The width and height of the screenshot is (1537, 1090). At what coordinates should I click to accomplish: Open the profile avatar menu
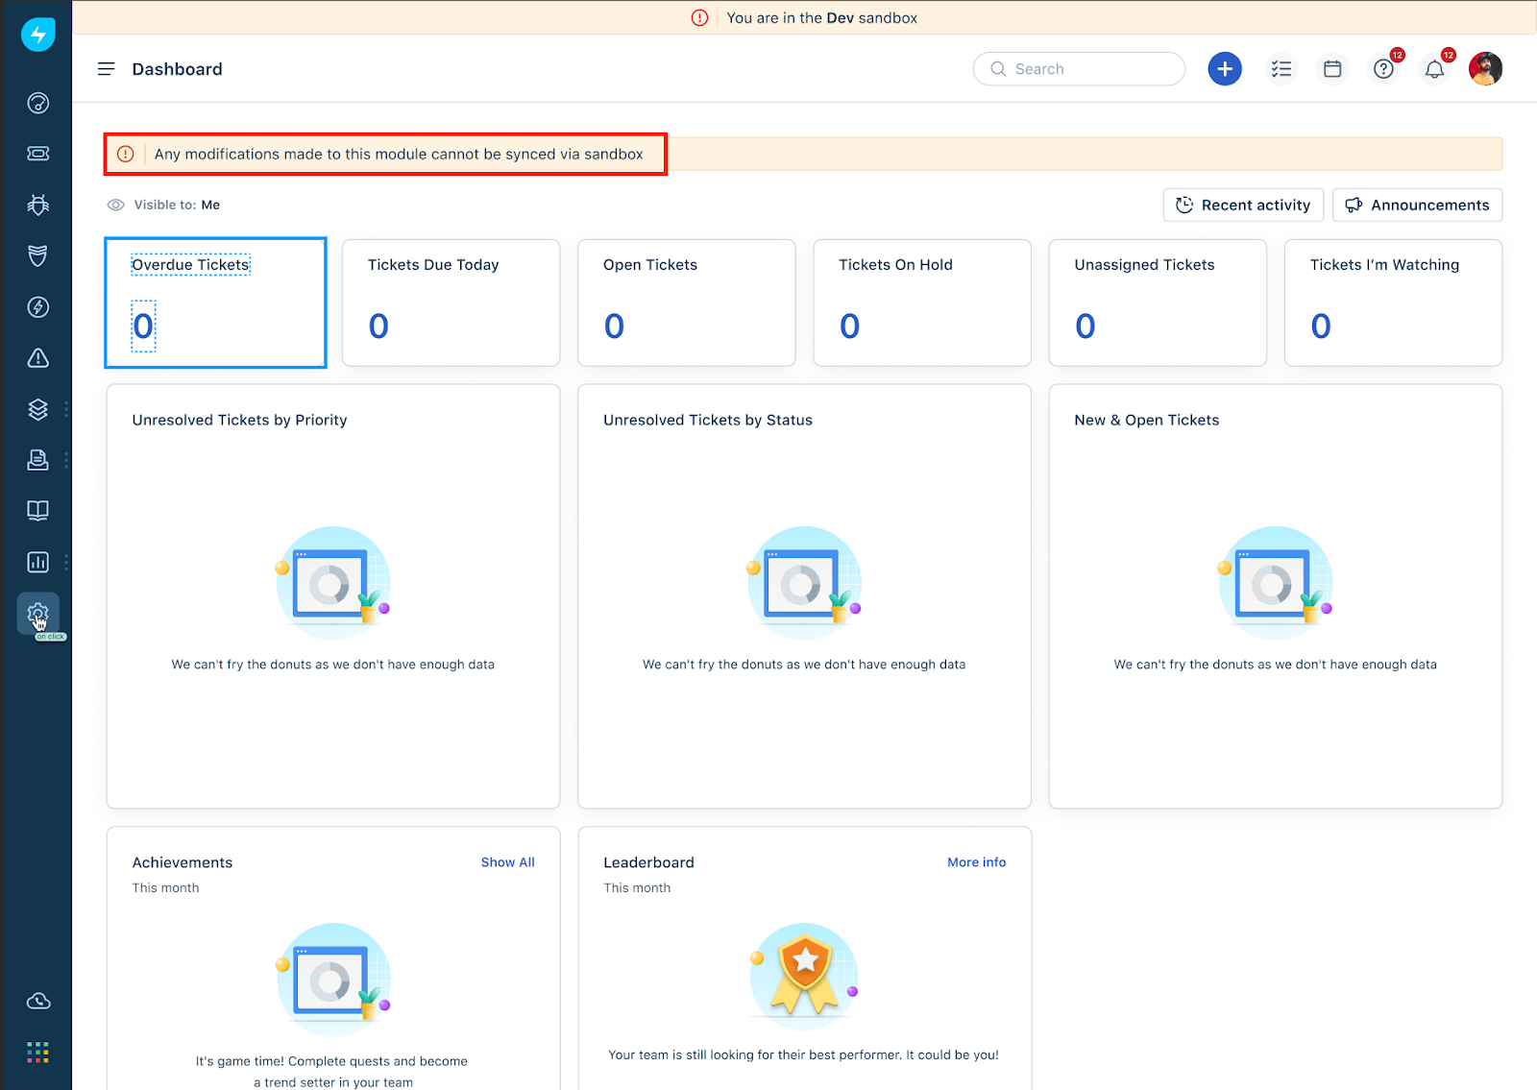pyautogui.click(x=1485, y=68)
